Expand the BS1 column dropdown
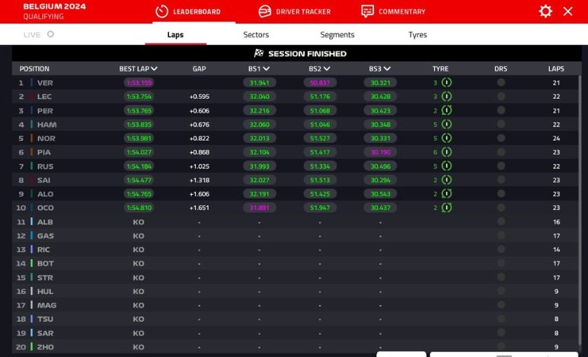Image resolution: width=588 pixels, height=357 pixels. 267,69
